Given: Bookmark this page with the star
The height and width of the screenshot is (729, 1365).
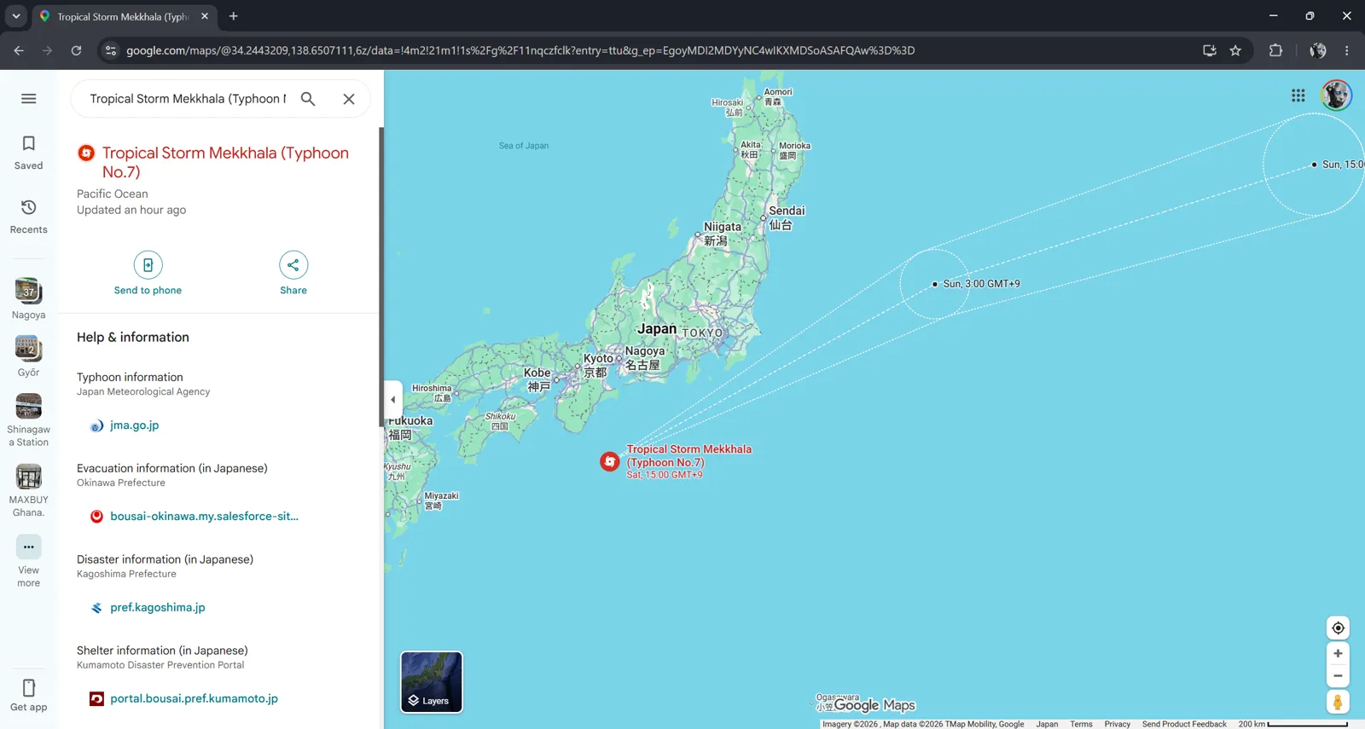Looking at the screenshot, I should pyautogui.click(x=1235, y=50).
